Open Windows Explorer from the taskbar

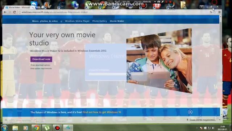point(15,128)
